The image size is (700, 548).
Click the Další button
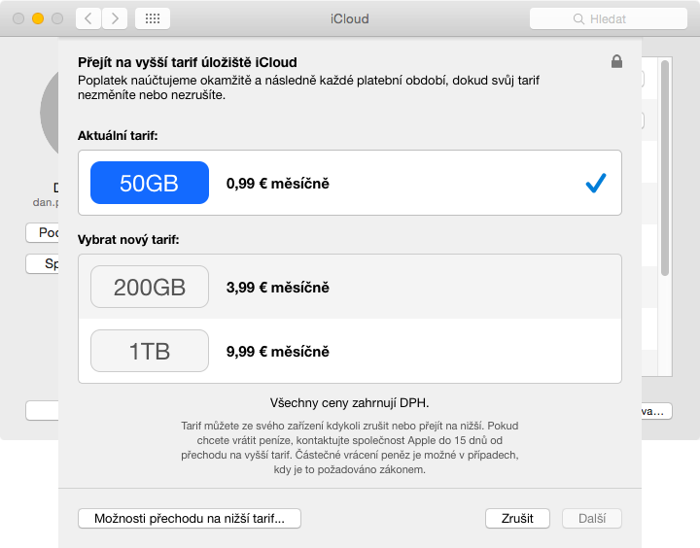click(592, 519)
